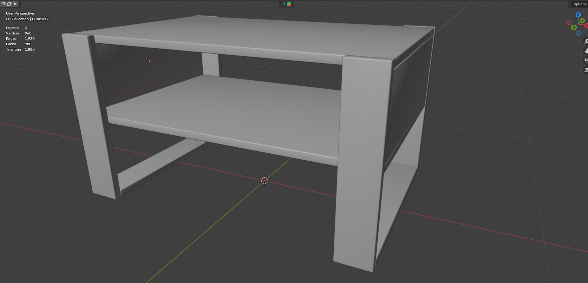Click the negative X axis gizmo circle
The image size is (588, 283).
(x=569, y=22)
